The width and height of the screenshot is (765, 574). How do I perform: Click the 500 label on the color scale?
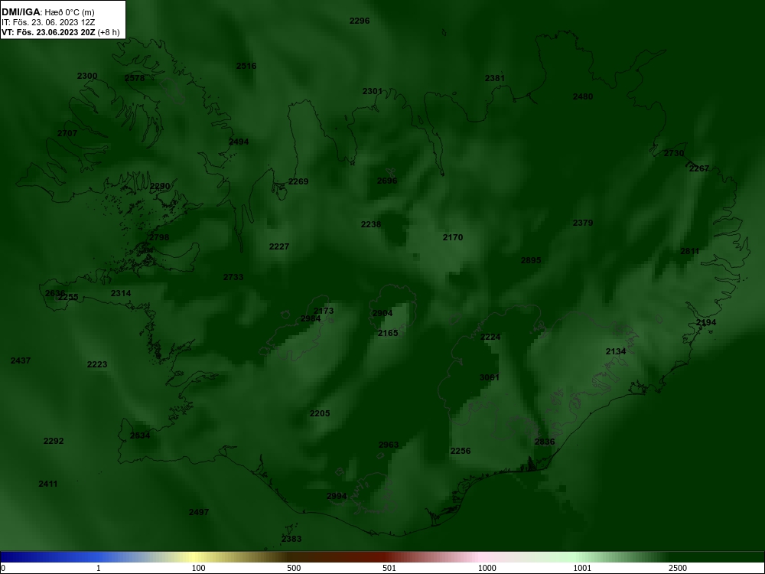coord(294,568)
